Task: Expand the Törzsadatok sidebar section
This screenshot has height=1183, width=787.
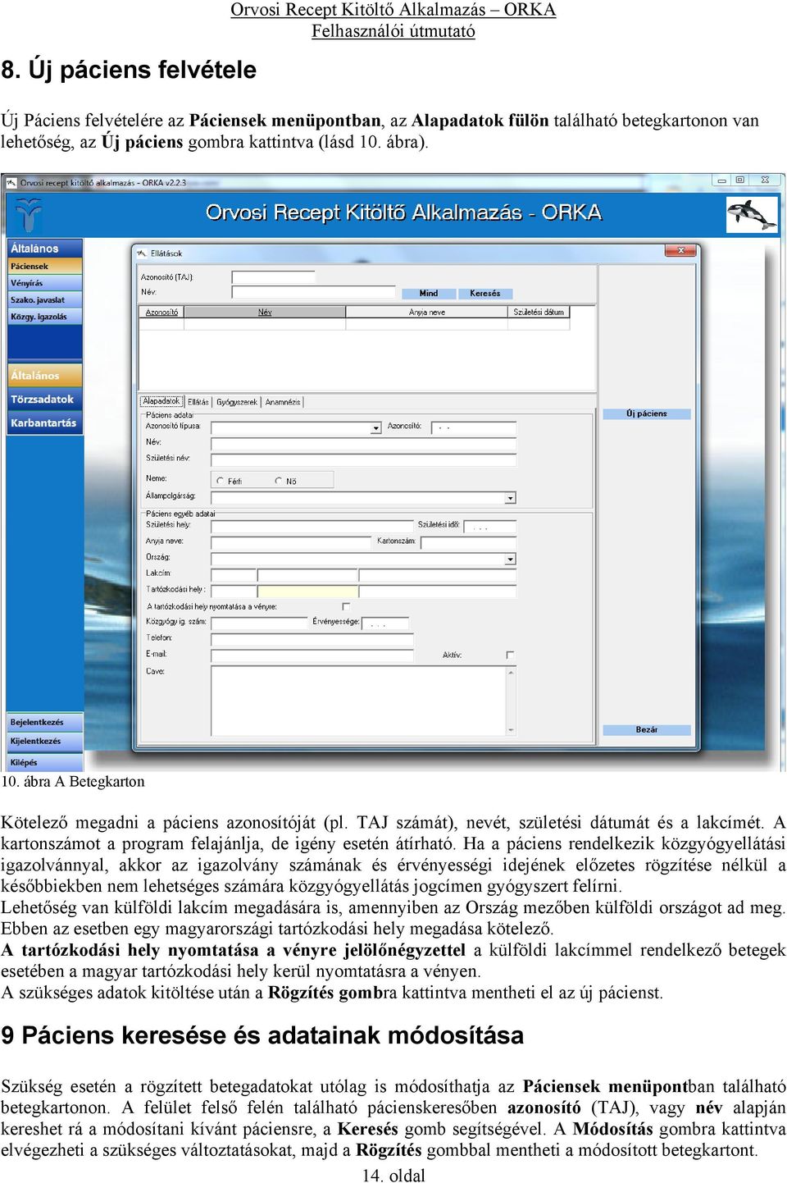Action: tap(45, 400)
